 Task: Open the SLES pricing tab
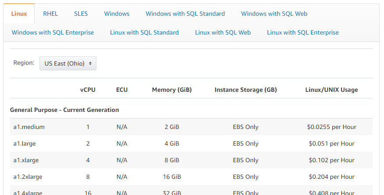81,14
